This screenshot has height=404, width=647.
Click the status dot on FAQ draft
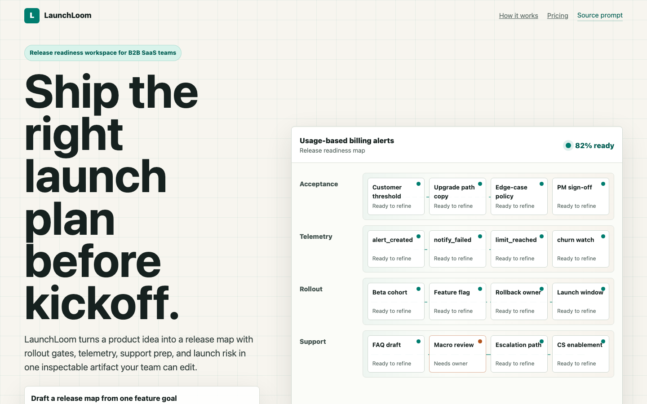(x=418, y=342)
